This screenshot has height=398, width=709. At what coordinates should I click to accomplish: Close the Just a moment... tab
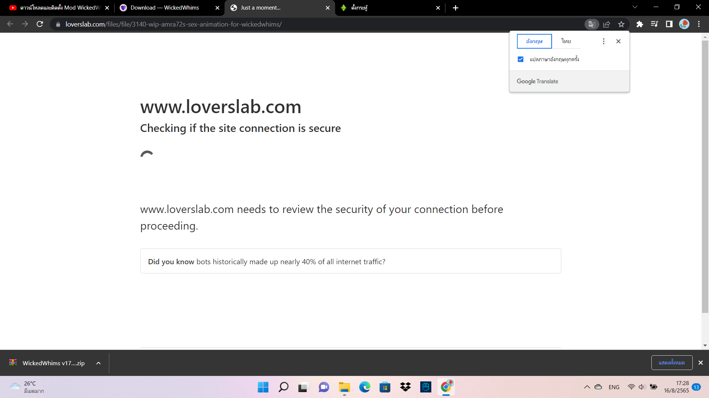(328, 8)
